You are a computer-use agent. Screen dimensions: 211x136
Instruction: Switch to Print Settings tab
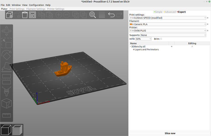point(17,9)
